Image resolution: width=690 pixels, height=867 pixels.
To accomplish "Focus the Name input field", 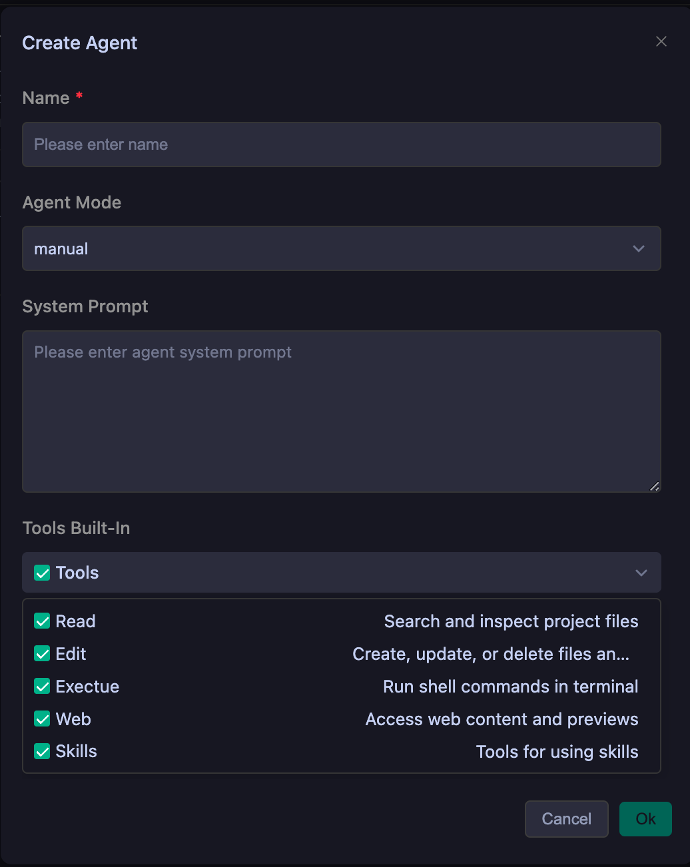I will [341, 144].
